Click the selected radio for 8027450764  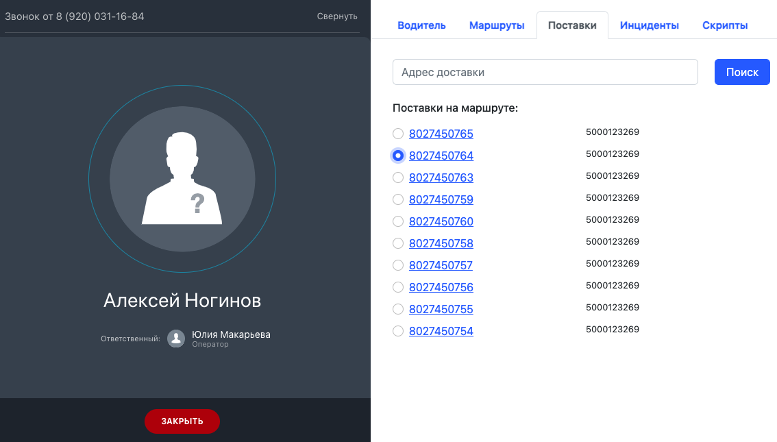(398, 156)
